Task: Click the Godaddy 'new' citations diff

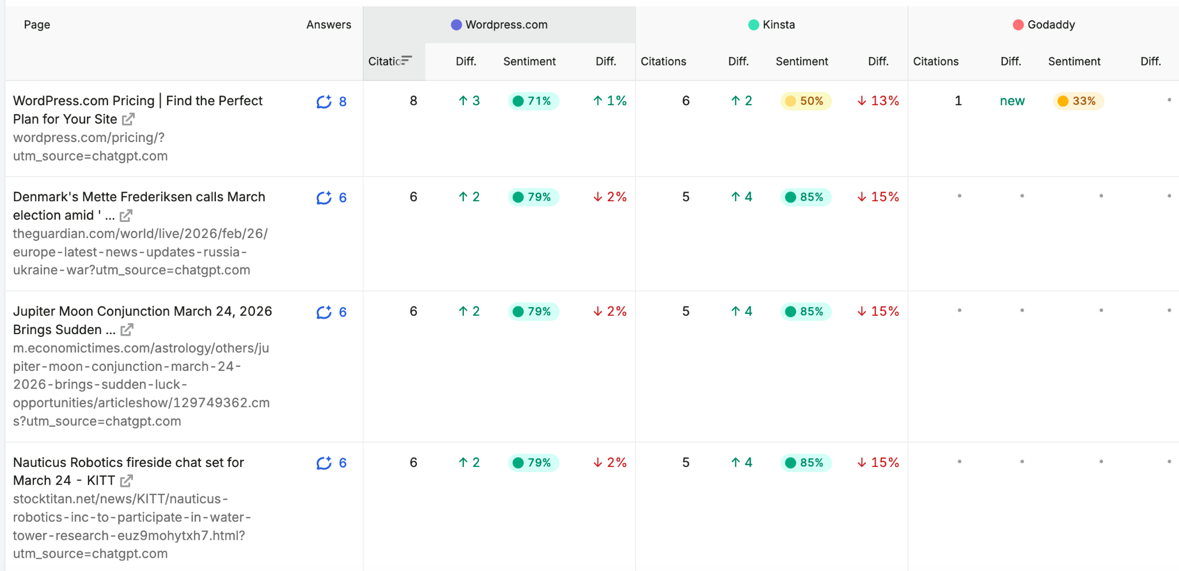Action: click(x=1012, y=101)
